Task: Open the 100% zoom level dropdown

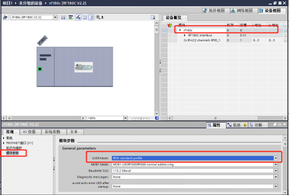Action: [125, 118]
